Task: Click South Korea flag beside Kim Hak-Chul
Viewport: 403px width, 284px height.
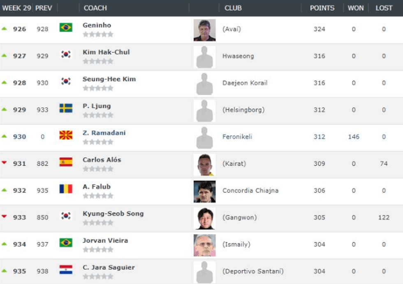Action: (66, 54)
